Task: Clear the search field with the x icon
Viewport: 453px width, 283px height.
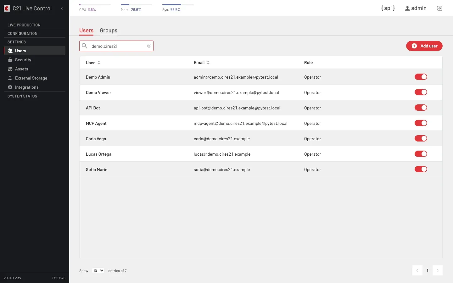Action: (149, 46)
